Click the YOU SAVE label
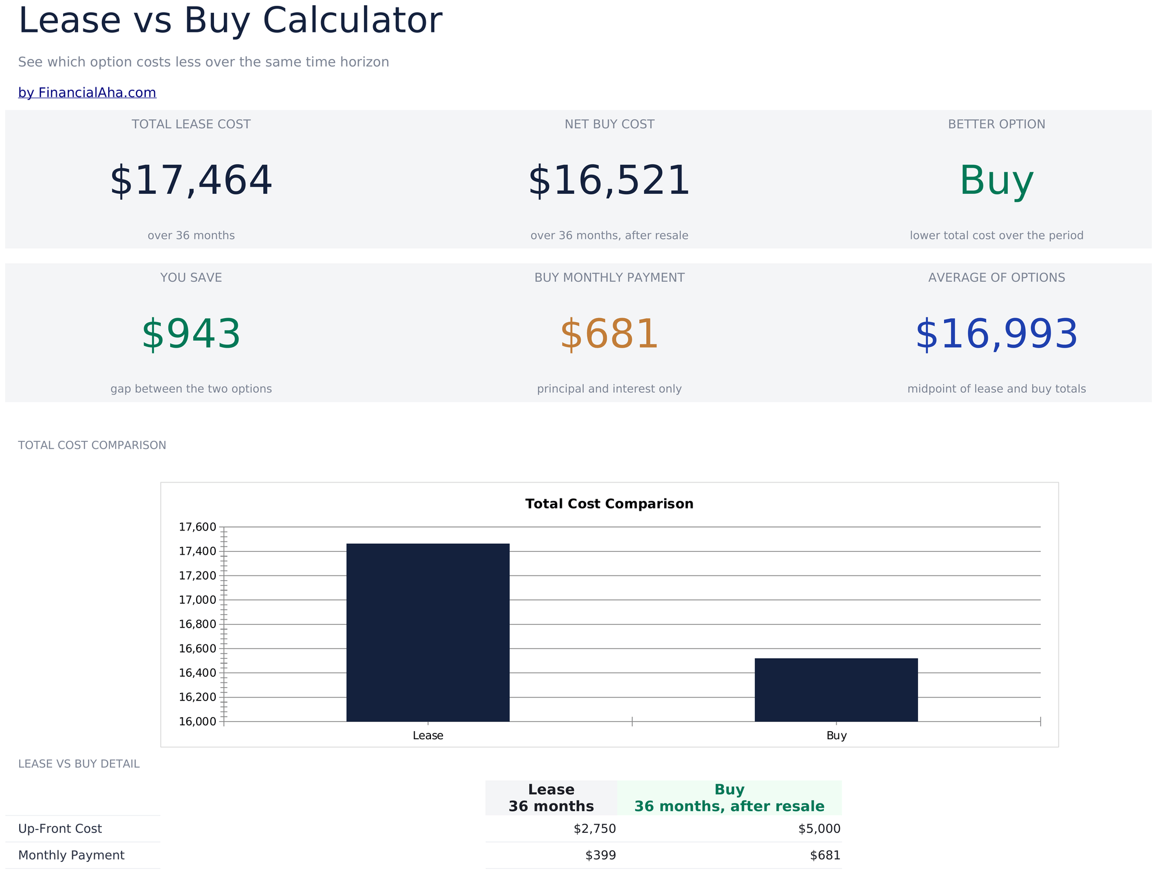 [x=191, y=278]
